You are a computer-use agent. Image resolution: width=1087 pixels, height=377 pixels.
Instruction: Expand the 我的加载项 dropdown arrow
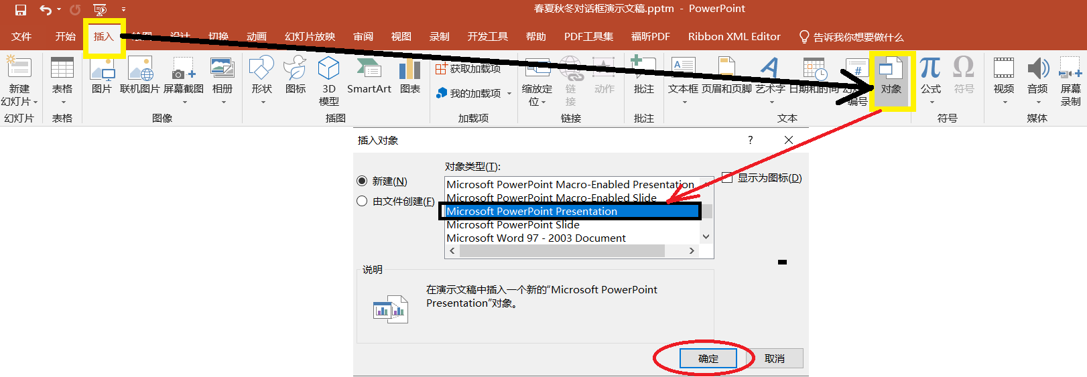(x=509, y=94)
